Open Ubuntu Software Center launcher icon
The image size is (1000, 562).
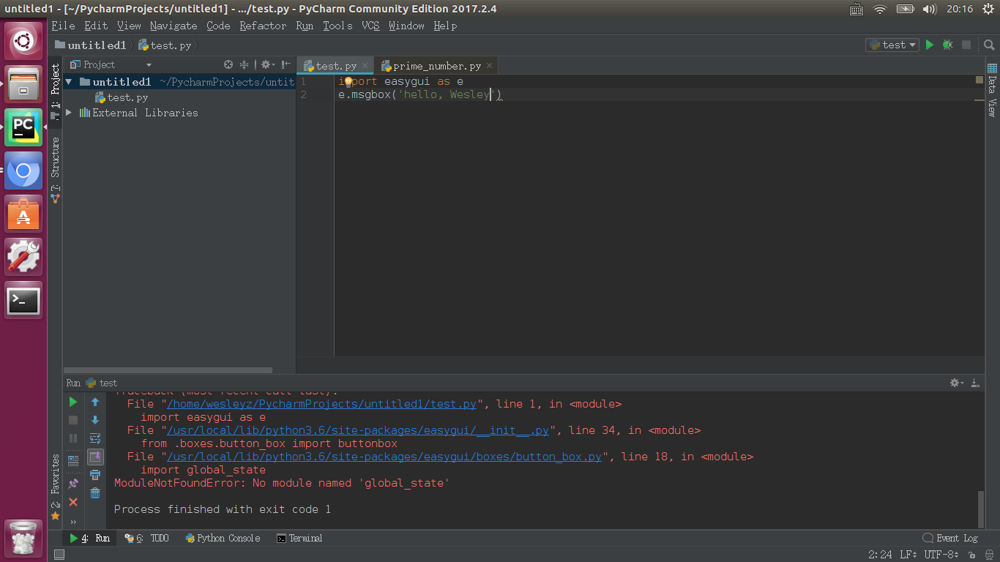(x=23, y=214)
